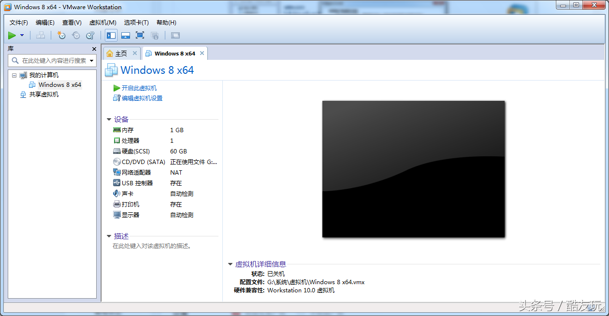Collapse the 我的计算机 tree node
This screenshot has width=609, height=316.
point(14,75)
